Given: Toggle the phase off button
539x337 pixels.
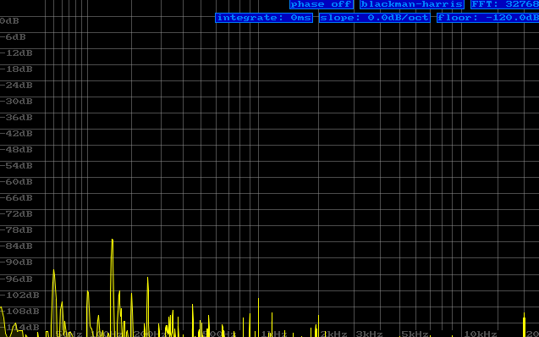Looking at the screenshot, I should tap(322, 4).
